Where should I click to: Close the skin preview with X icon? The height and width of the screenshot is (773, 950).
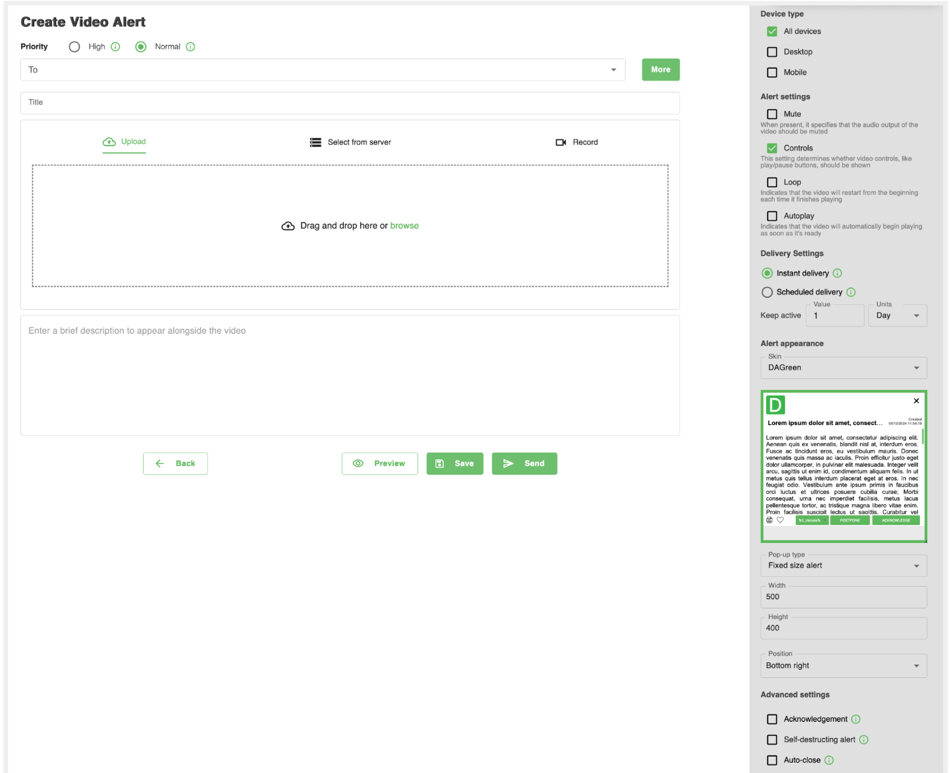click(916, 401)
